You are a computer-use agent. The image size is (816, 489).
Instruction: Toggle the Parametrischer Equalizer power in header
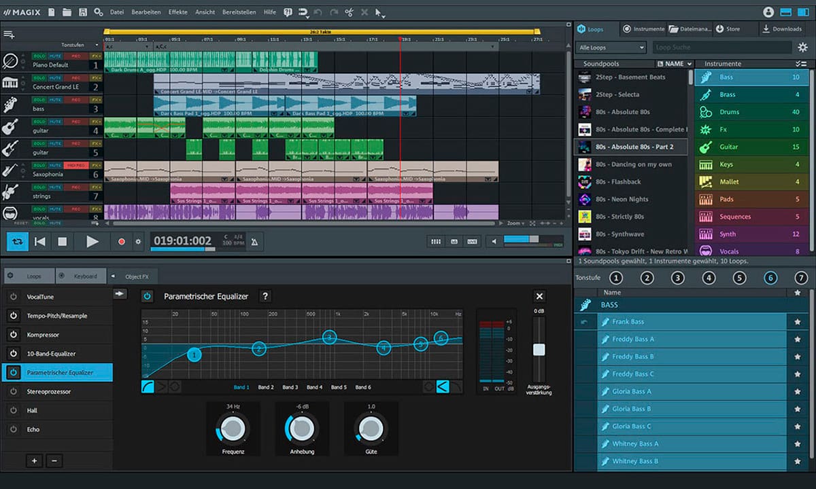[x=148, y=296]
